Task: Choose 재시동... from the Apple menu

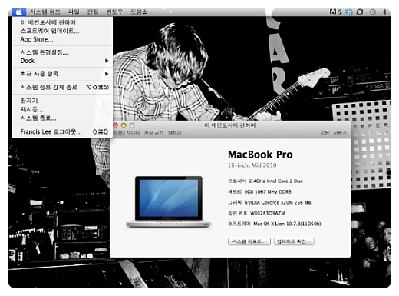Action: 62,109
